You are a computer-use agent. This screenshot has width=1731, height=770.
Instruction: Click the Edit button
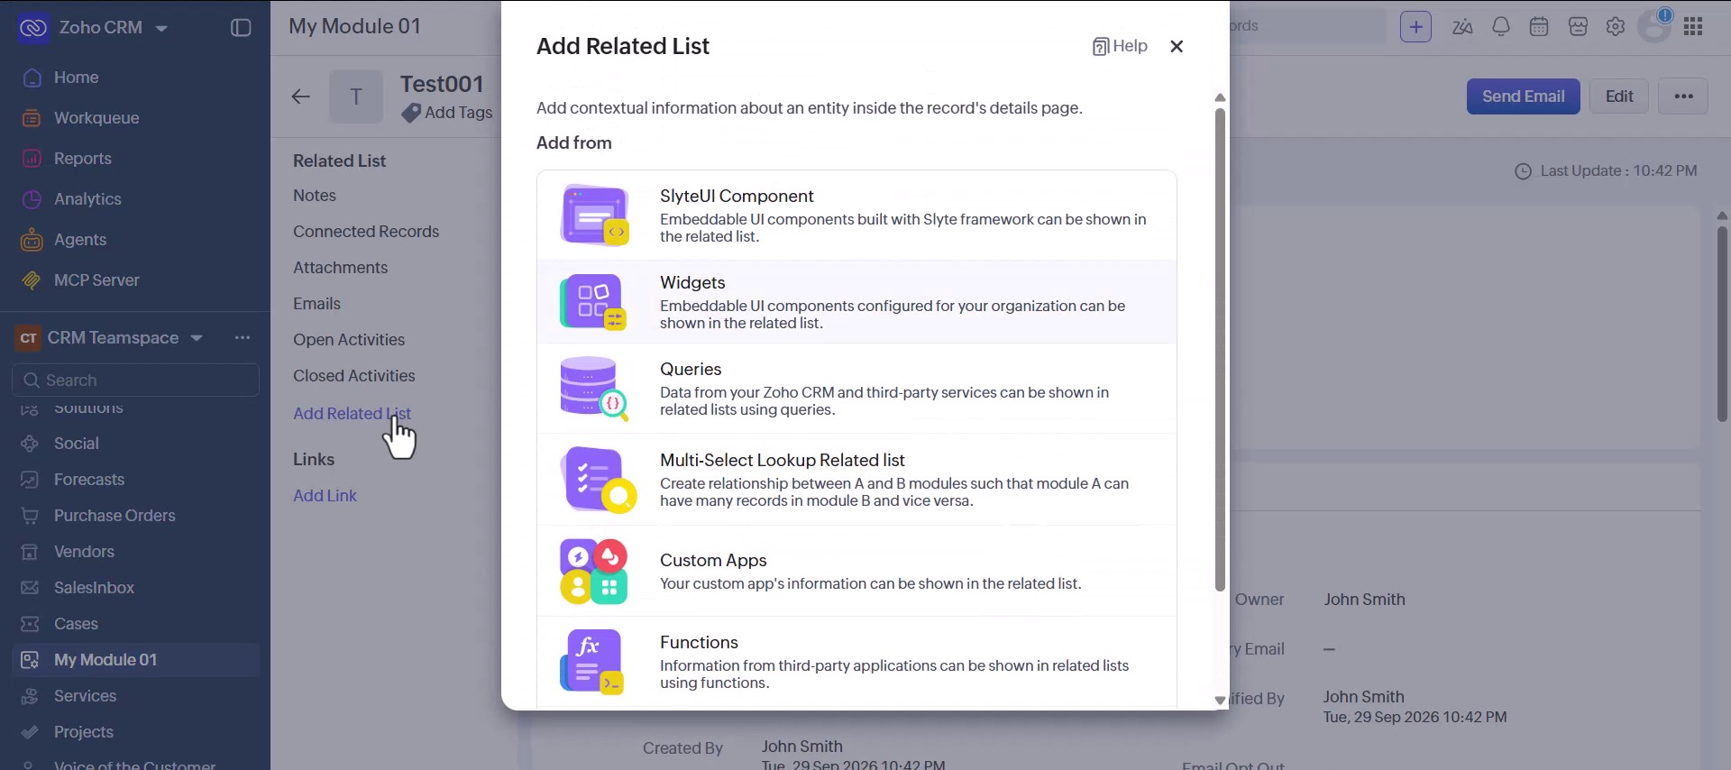pyautogui.click(x=1619, y=96)
